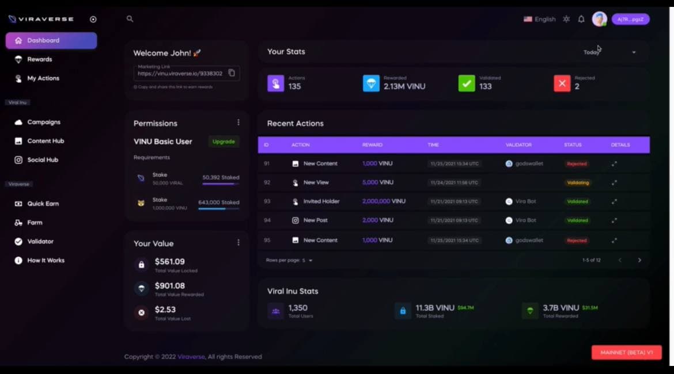Viewport: 674px width, 374px height.
Task: Sort by the REWARD column header
Action: pyautogui.click(x=372, y=144)
